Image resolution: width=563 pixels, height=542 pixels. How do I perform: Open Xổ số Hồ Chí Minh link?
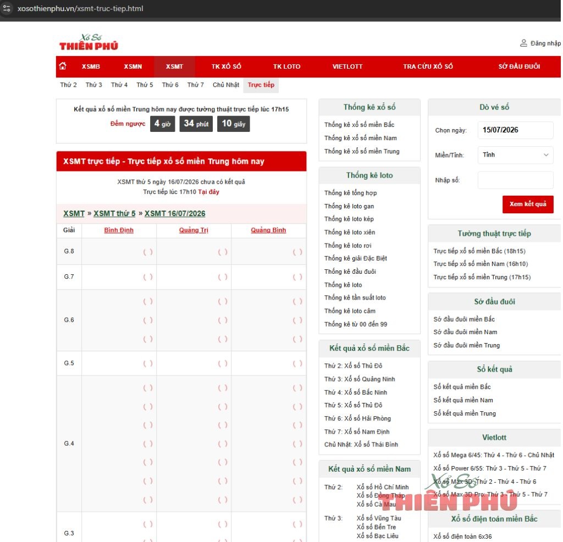[383, 487]
